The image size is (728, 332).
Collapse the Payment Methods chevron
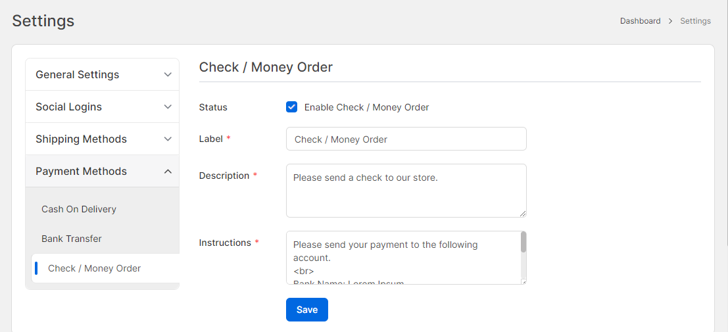tap(168, 172)
